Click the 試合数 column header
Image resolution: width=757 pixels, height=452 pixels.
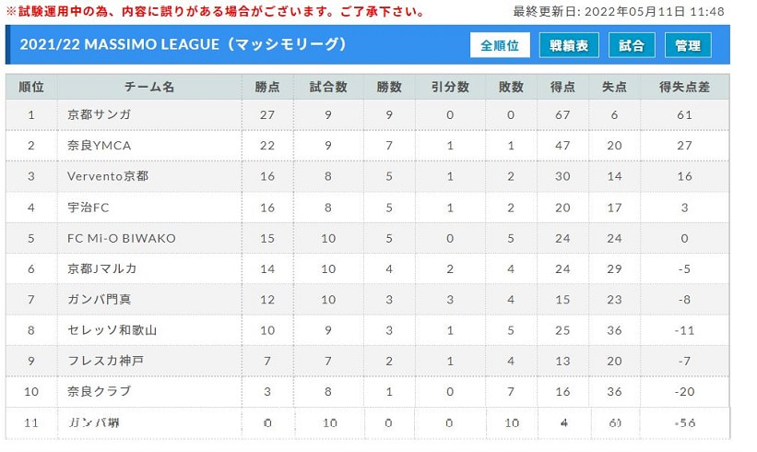[x=328, y=87]
